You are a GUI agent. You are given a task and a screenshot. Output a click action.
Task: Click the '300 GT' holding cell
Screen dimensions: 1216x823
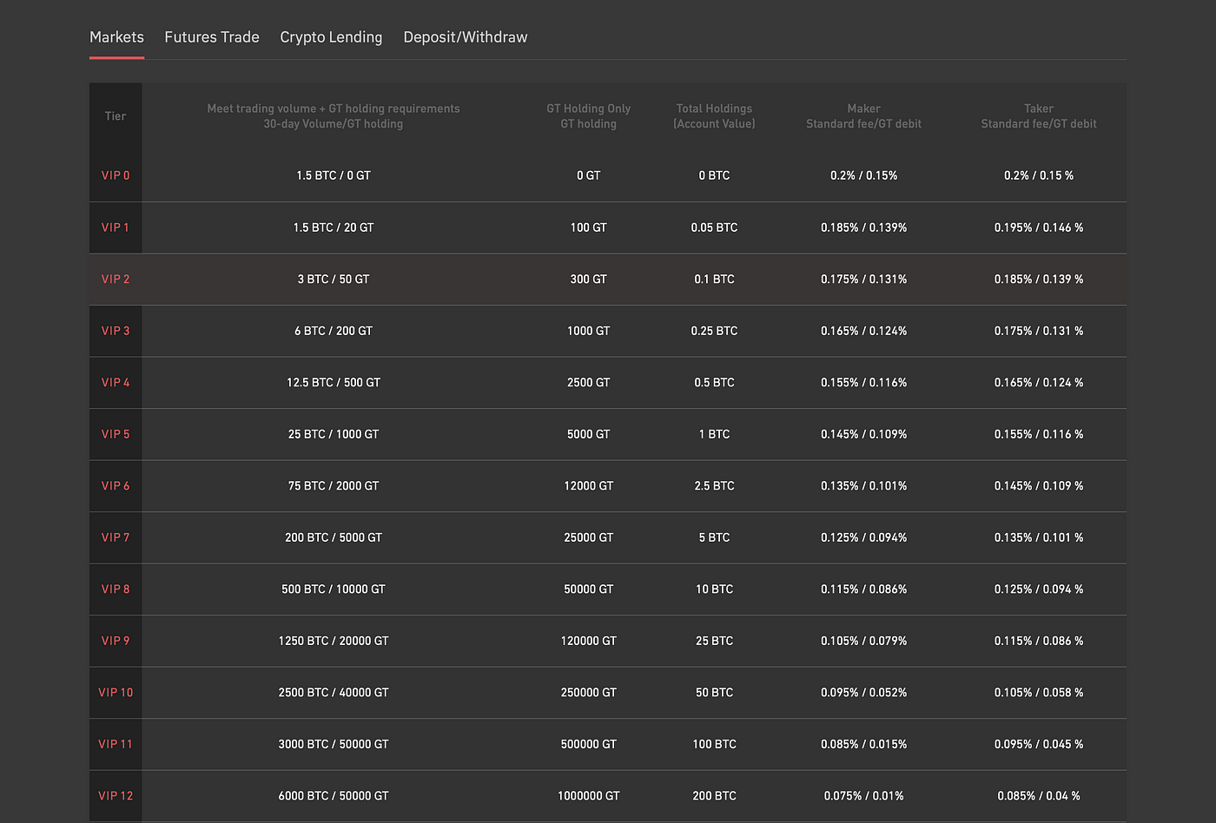click(589, 279)
